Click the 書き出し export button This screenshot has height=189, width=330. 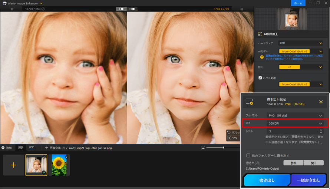(x=267, y=180)
